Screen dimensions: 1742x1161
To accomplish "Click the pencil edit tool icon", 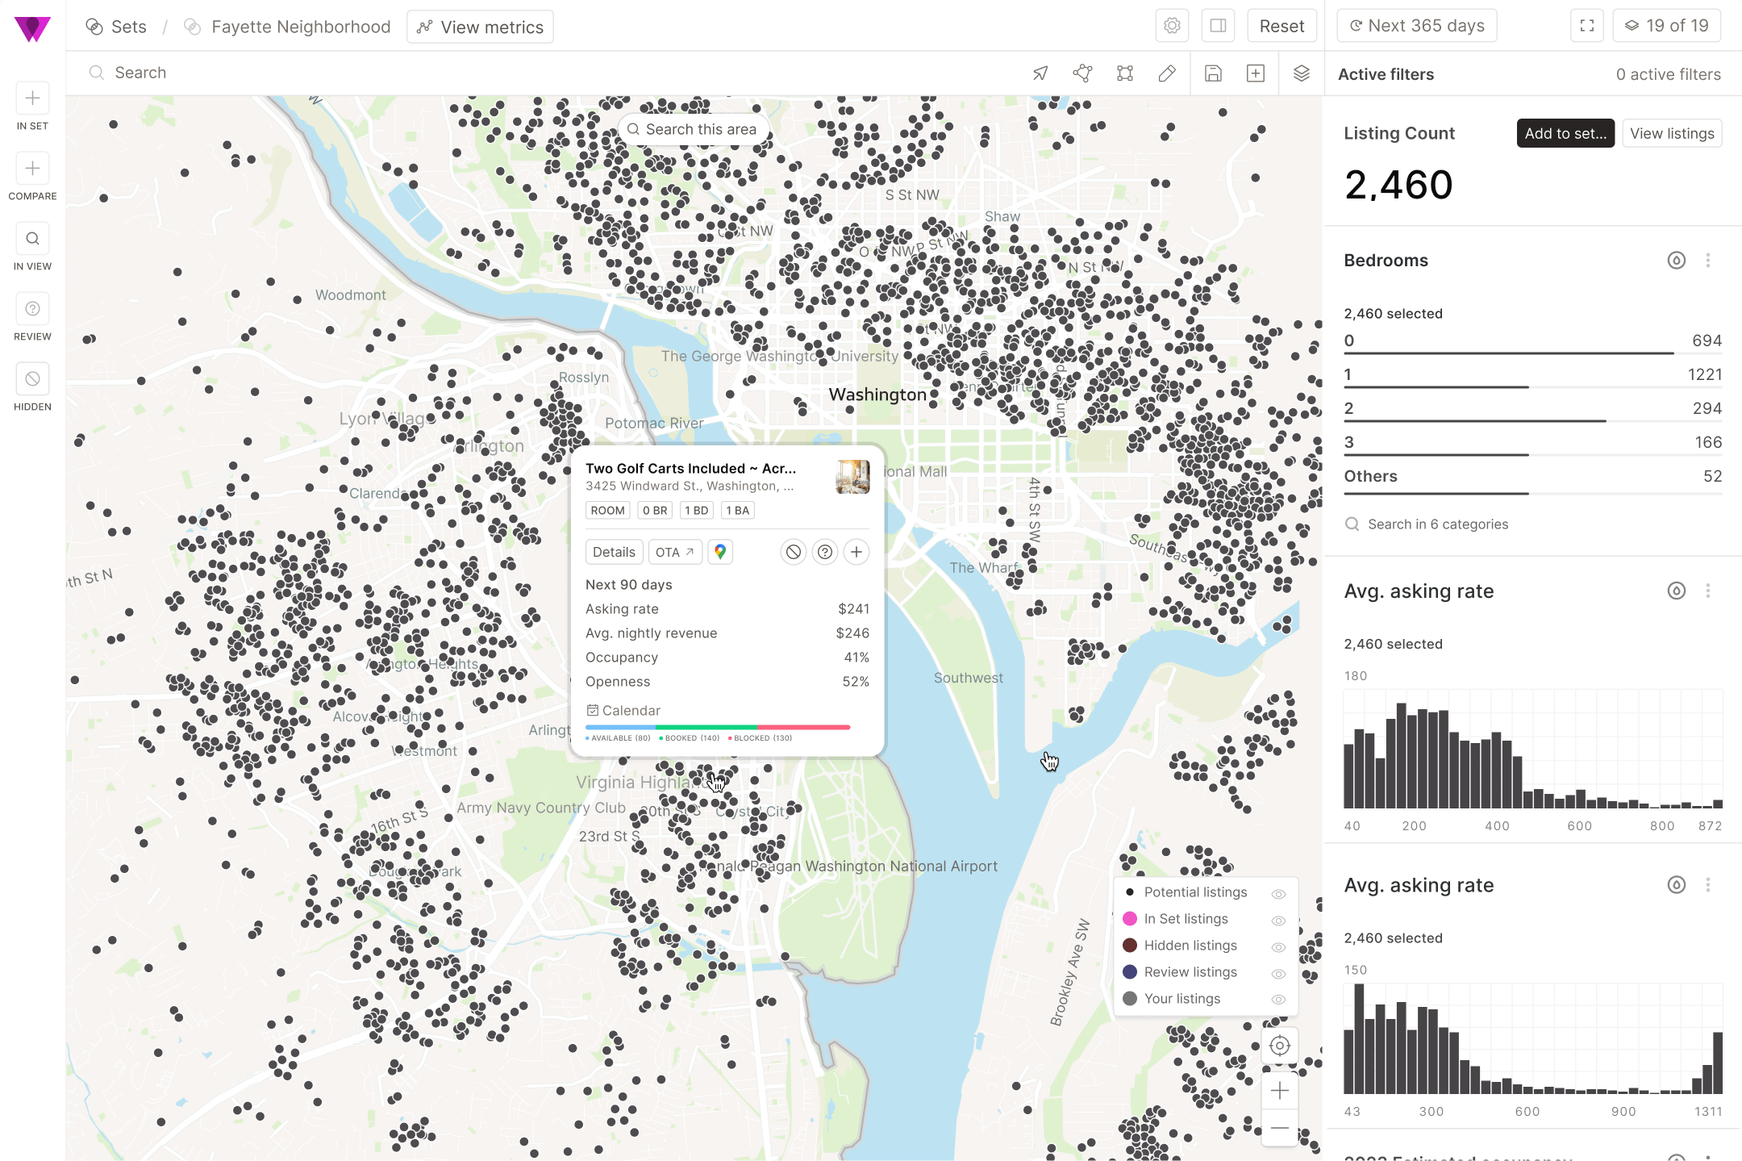I will pos(1166,73).
